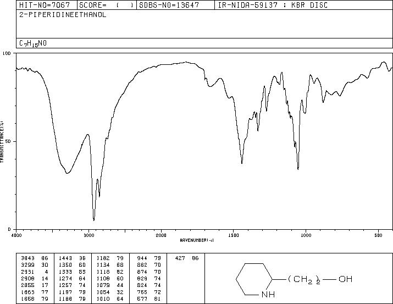Select peak table row 1079 44

110,285
